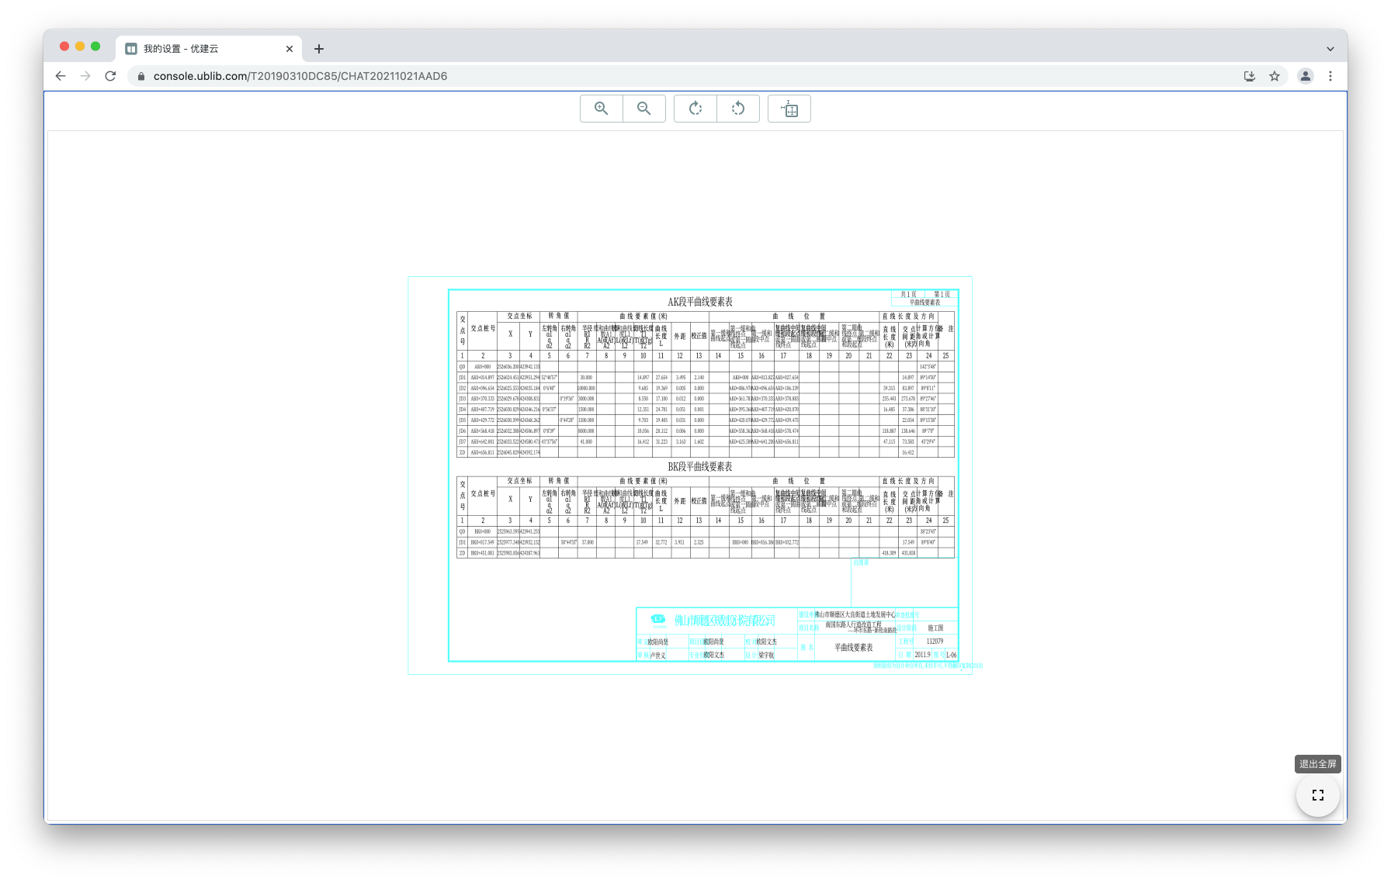Open Chrome's three-dot menu
Image resolution: width=1391 pixels, height=882 pixels.
1330,76
